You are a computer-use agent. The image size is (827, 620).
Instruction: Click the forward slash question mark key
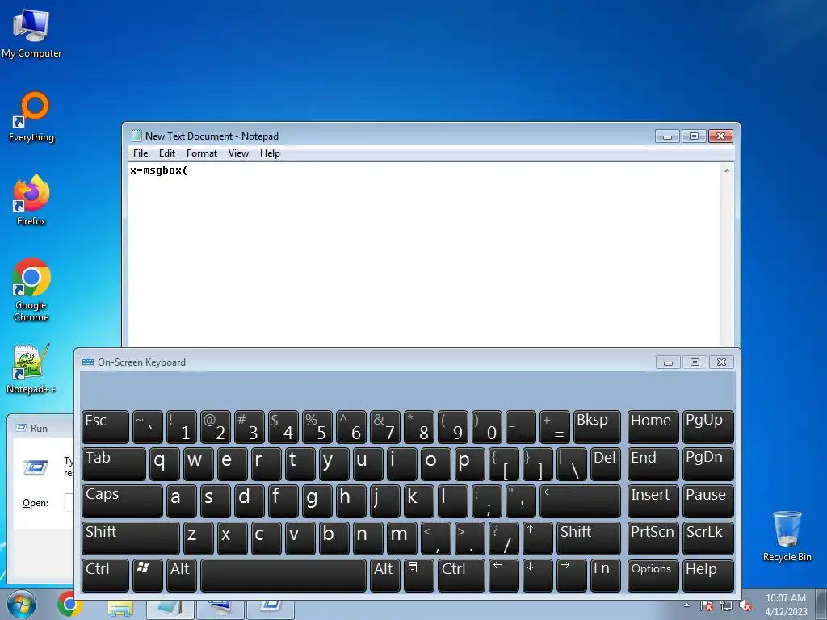[504, 538]
